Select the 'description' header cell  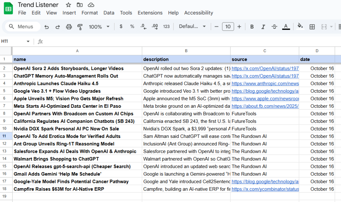(x=186, y=59)
